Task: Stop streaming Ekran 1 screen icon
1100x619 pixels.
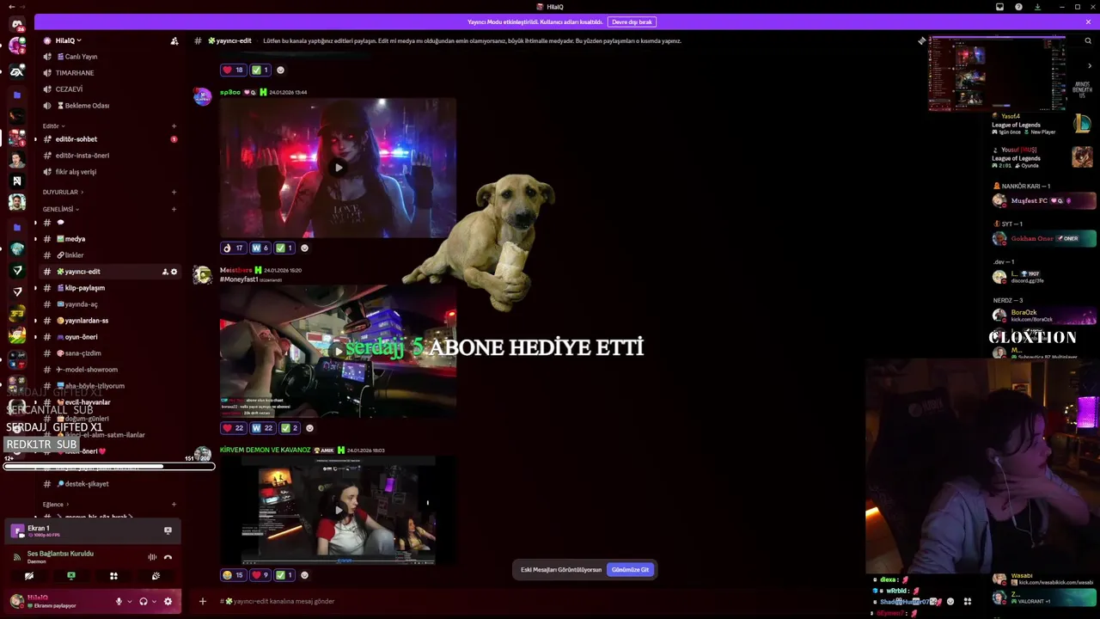Action: pos(168,530)
